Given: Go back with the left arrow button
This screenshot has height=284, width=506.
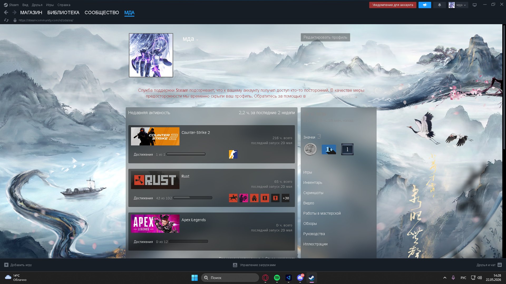Looking at the screenshot, I should 6,12.
